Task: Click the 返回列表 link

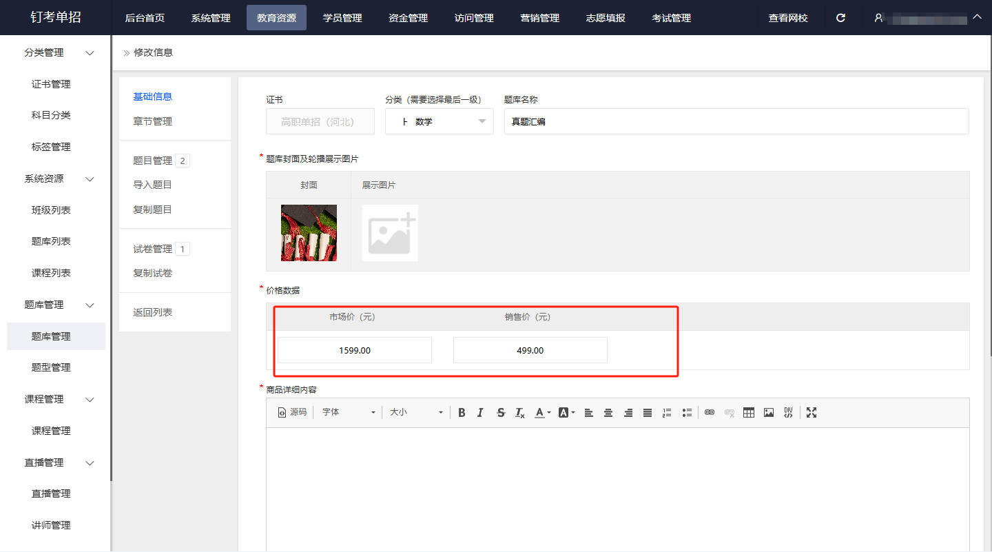Action: 153,312
